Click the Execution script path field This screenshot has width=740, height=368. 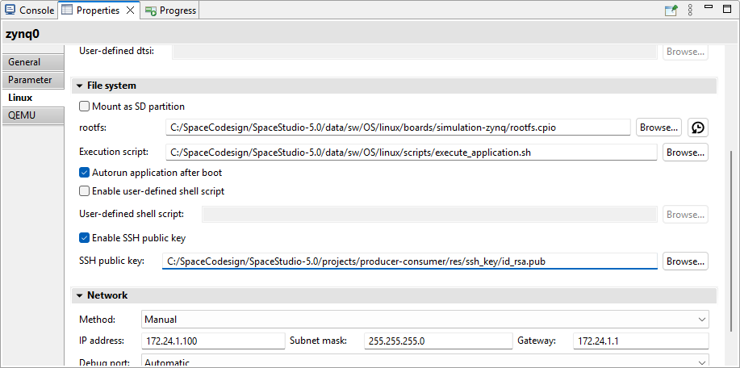(412, 152)
